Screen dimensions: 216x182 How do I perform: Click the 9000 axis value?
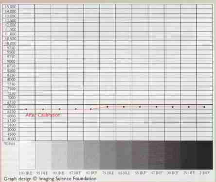tap(11, 62)
